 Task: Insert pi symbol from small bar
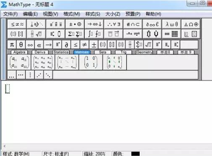tap(12, 45)
